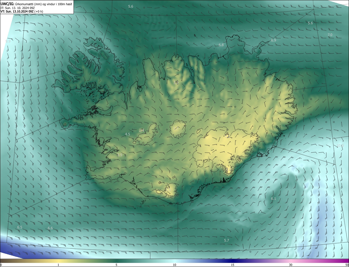
Task: Click the 0 tick label on colour scale
Action: tap(1, 265)
